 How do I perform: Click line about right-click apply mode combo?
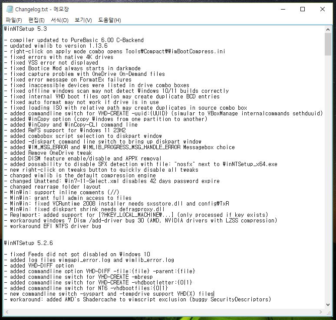point(115,51)
